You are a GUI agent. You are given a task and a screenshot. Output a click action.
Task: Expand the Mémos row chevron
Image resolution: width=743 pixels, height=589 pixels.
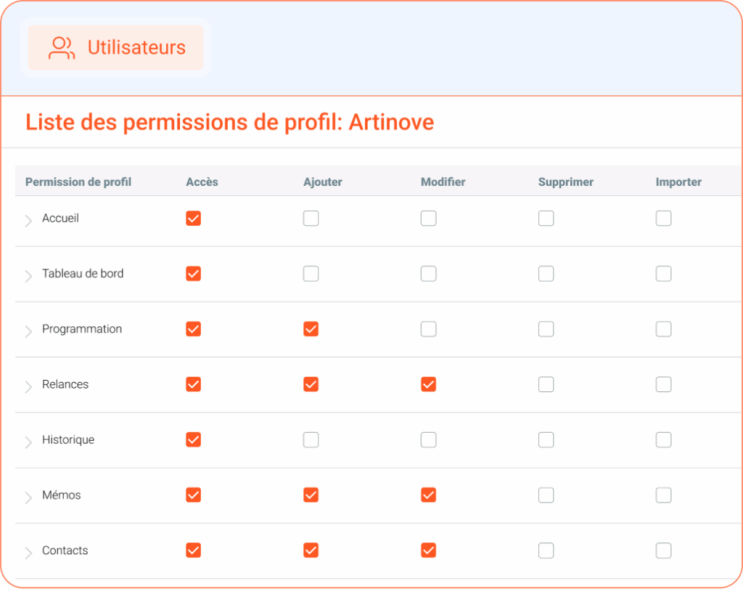tap(28, 497)
